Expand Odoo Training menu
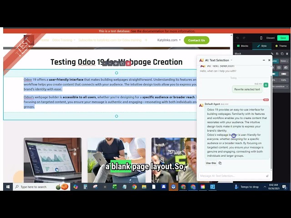Screen dimensions: 291x218 64,40
